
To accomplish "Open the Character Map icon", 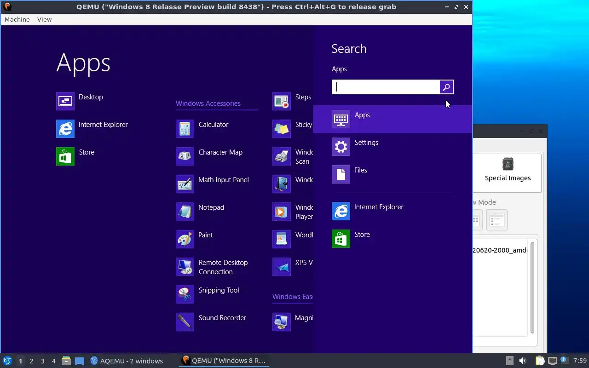I will pos(185,156).
